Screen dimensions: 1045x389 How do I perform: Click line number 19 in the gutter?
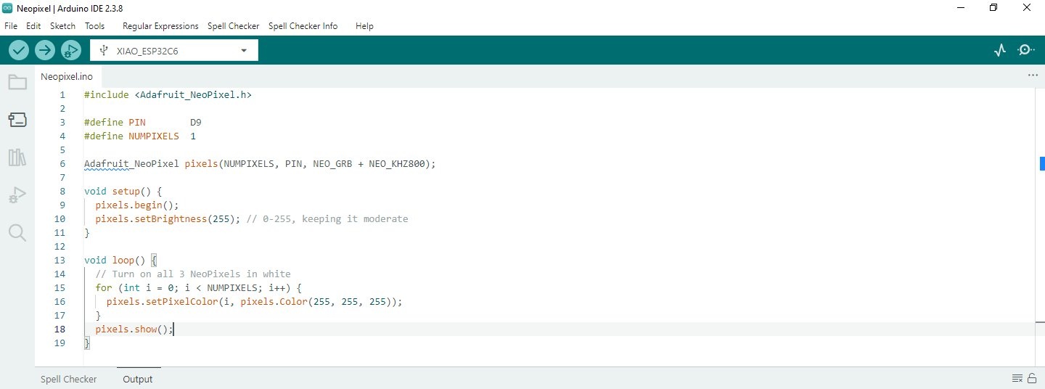[60, 343]
